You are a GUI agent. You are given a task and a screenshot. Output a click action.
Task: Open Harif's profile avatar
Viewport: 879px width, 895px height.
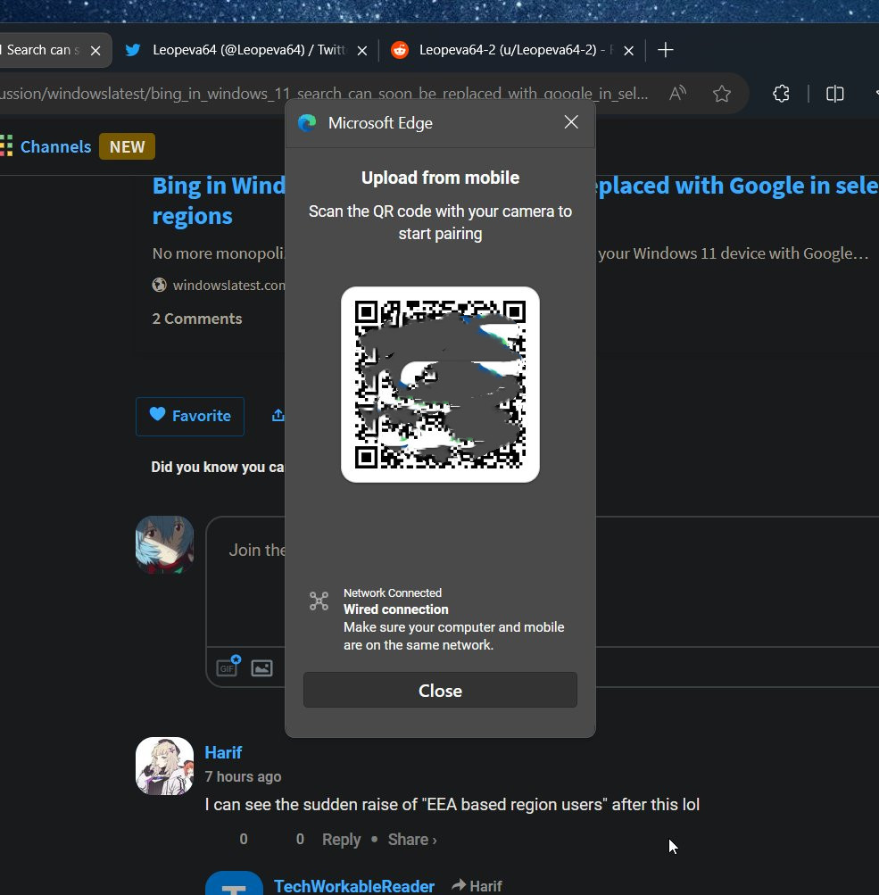164,766
